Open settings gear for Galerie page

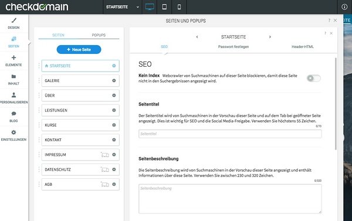(114, 80)
